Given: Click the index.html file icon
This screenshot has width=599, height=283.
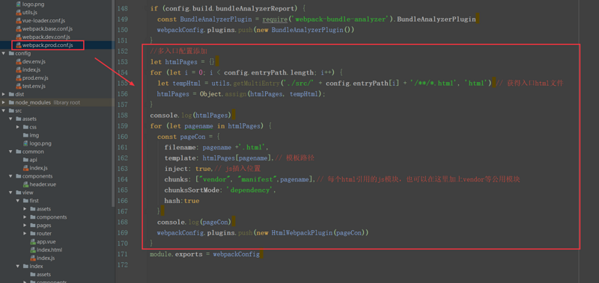Looking at the screenshot, I should pyautogui.click(x=33, y=250).
